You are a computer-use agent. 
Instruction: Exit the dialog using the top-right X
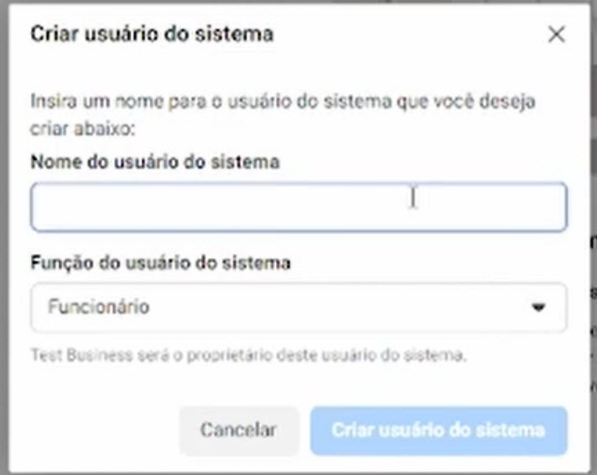click(x=556, y=35)
